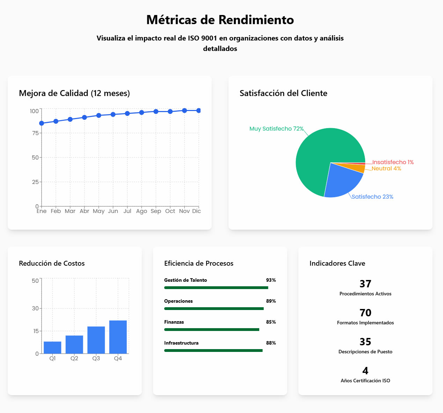Image resolution: width=443 pixels, height=413 pixels.
Task: Click the Métricas de Rendimiento heading
Action: (220, 20)
